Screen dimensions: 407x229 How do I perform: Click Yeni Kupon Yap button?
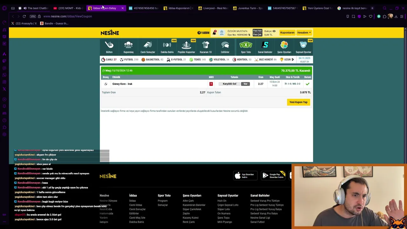(298, 102)
